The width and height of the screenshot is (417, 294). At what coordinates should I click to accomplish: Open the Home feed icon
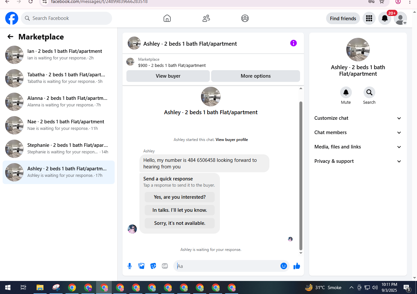pos(167,18)
